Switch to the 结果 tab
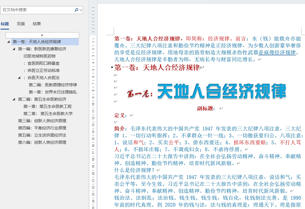 point(37,24)
